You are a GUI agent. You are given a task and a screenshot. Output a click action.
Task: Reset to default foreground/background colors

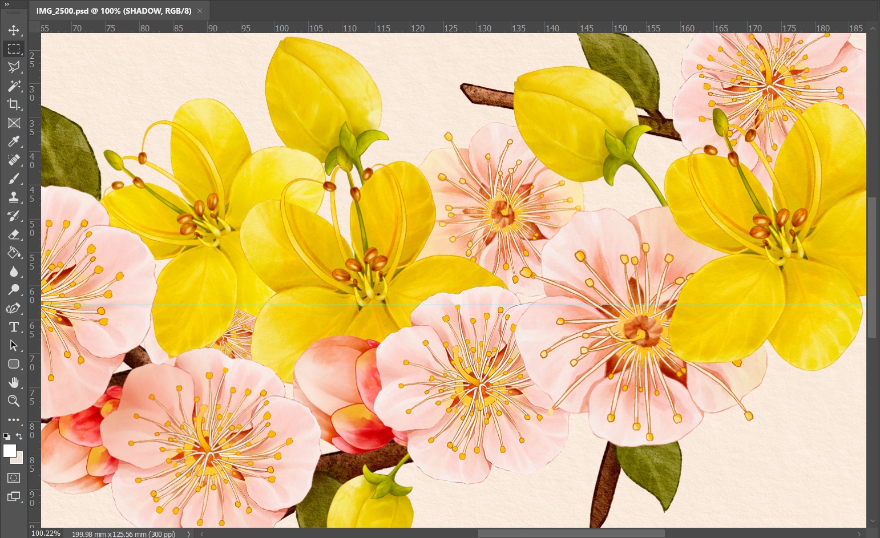[6, 436]
